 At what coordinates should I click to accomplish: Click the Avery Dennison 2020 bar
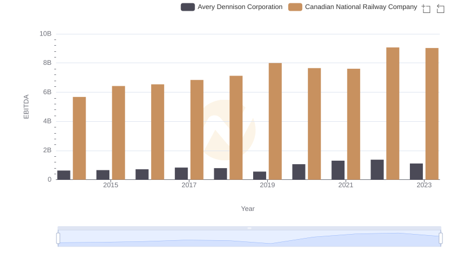point(299,172)
